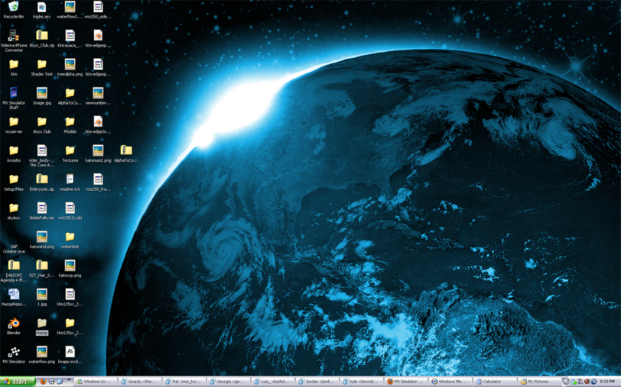Switch to the Windows Live taskbar button
Screen dimensions: 621x387
(x=96, y=382)
